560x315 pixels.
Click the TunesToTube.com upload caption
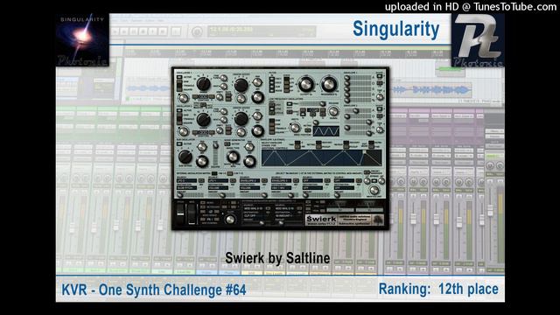click(471, 6)
